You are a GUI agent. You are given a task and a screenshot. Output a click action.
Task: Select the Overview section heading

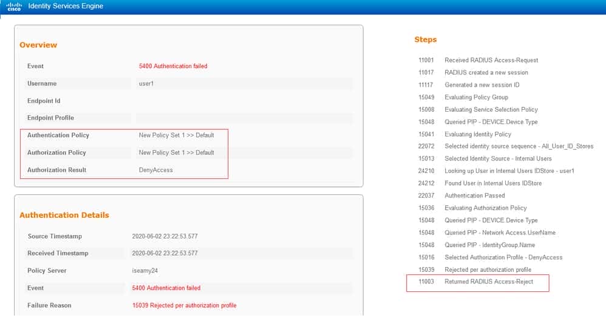pos(38,45)
